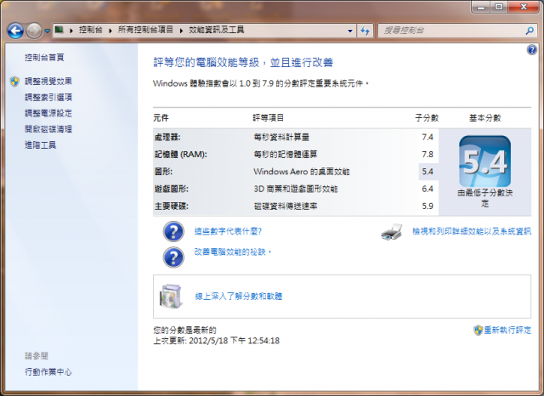Screen dimensions: 544x396
Task: Click the greyed-out forward arrow button
Action: tap(34, 31)
